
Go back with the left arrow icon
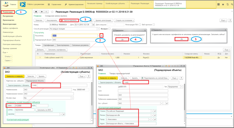[x=42, y=12]
